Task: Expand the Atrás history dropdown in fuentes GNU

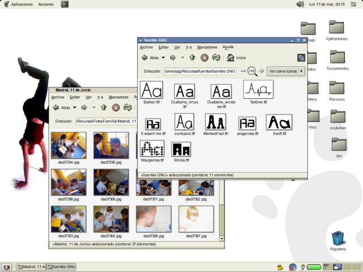Action: [x=163, y=57]
